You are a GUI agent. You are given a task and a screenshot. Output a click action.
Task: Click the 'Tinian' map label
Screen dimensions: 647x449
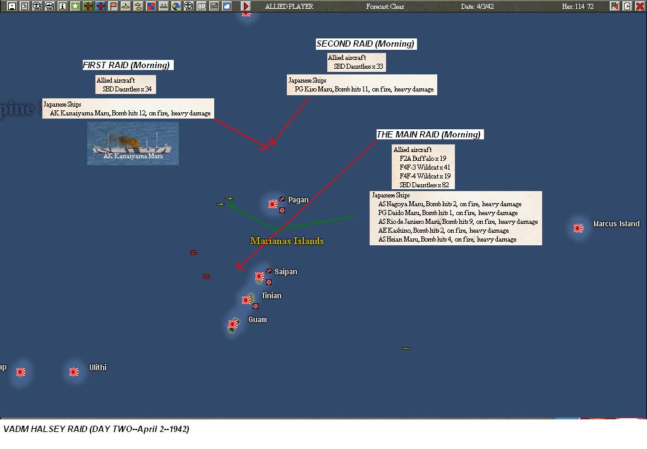click(271, 295)
